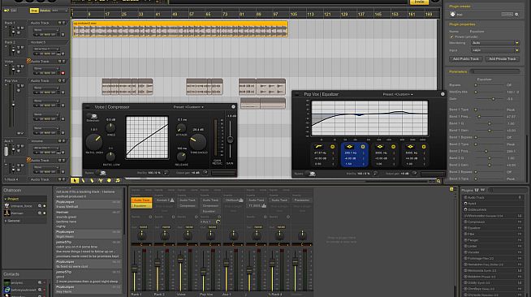Open the grid dropdown next to Relative
The width and height of the screenshot is (531, 297).
[x=59, y=11]
